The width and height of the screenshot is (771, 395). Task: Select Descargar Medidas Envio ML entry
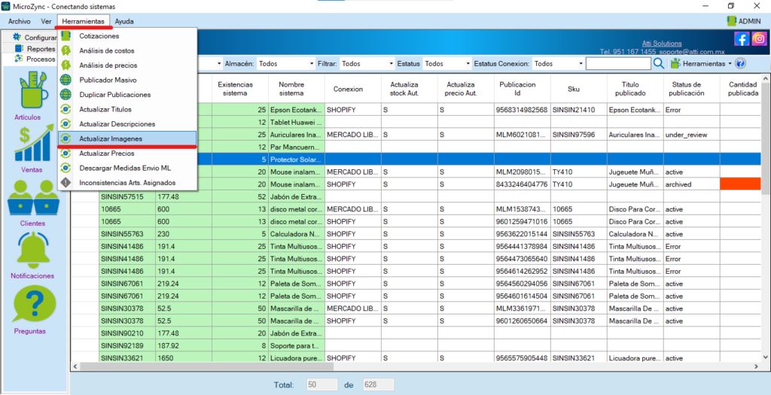126,168
